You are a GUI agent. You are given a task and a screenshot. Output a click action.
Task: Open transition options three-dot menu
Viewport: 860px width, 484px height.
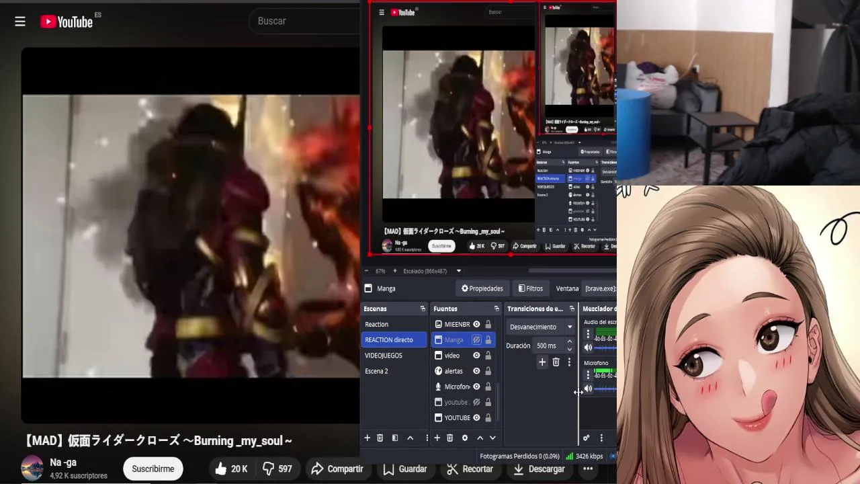[569, 362]
